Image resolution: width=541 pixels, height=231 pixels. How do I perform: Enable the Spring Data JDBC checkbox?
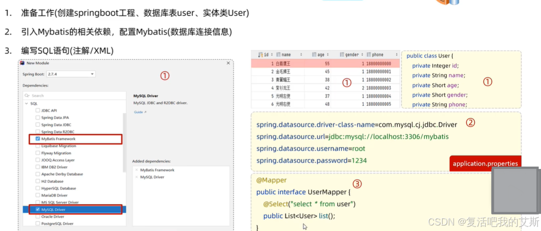[38, 125]
